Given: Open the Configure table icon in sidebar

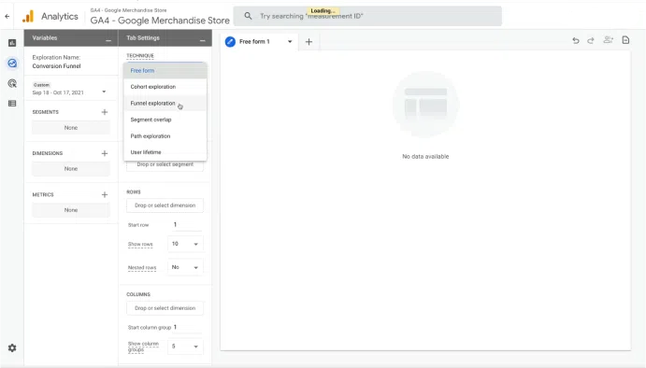Looking at the screenshot, I should [12, 104].
